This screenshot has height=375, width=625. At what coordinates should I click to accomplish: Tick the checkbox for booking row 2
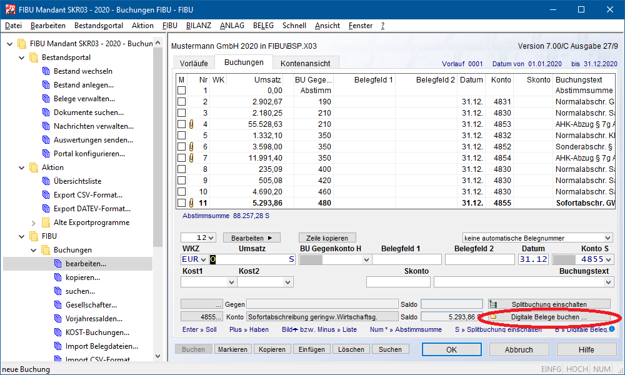pos(181,102)
